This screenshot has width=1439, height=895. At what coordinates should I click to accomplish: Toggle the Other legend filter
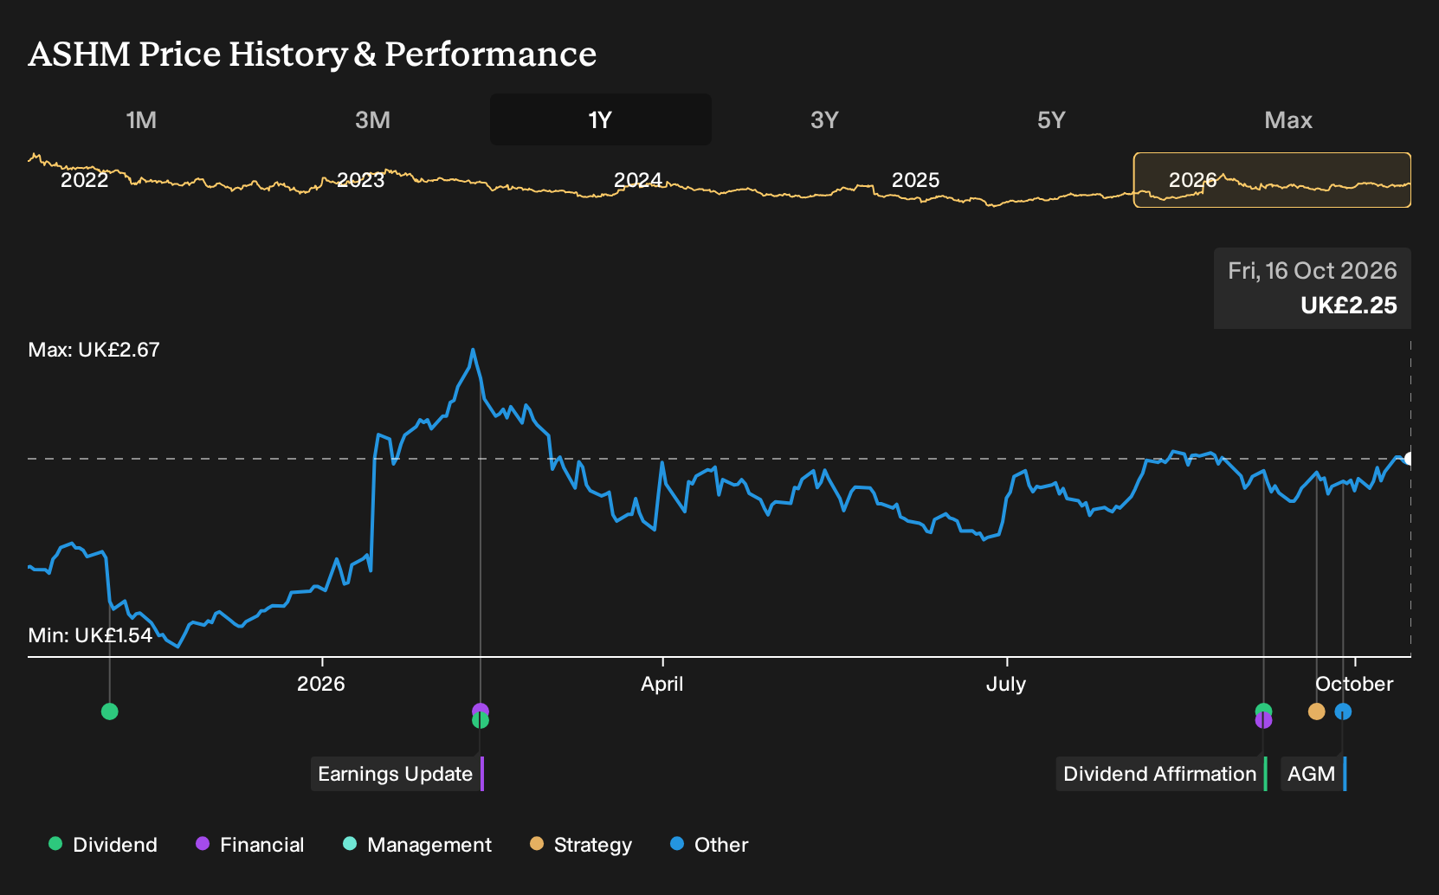709,845
